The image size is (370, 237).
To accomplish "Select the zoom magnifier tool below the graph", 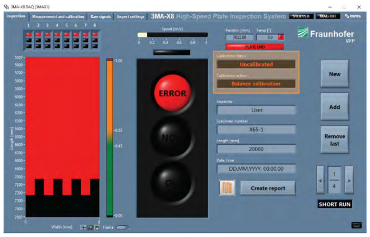I will (x=90, y=228).
